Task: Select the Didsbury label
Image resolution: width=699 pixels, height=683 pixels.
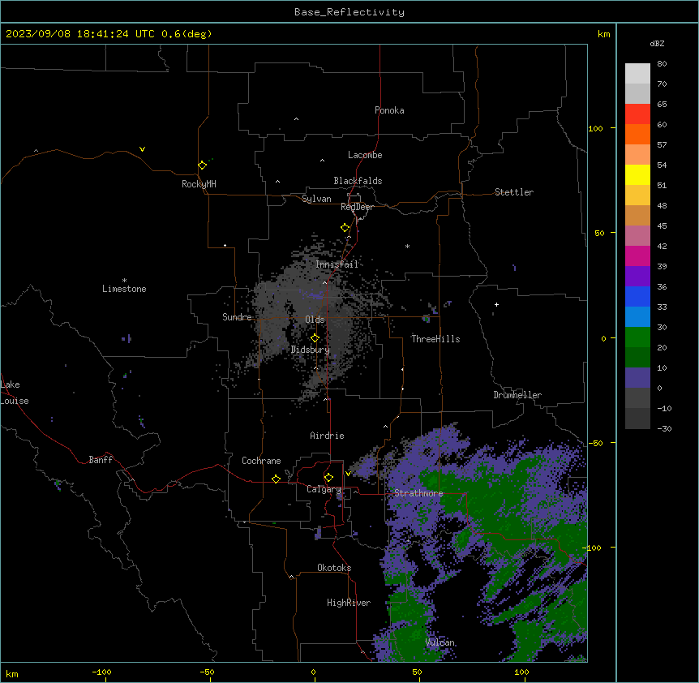Action: pyautogui.click(x=311, y=350)
